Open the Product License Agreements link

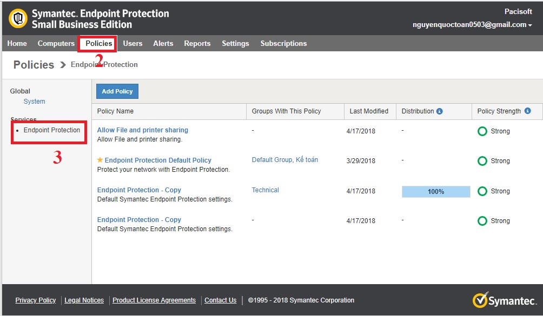[x=154, y=300]
